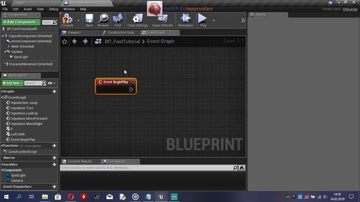
Task: Open the Window menu
Action: tap(69, 9)
